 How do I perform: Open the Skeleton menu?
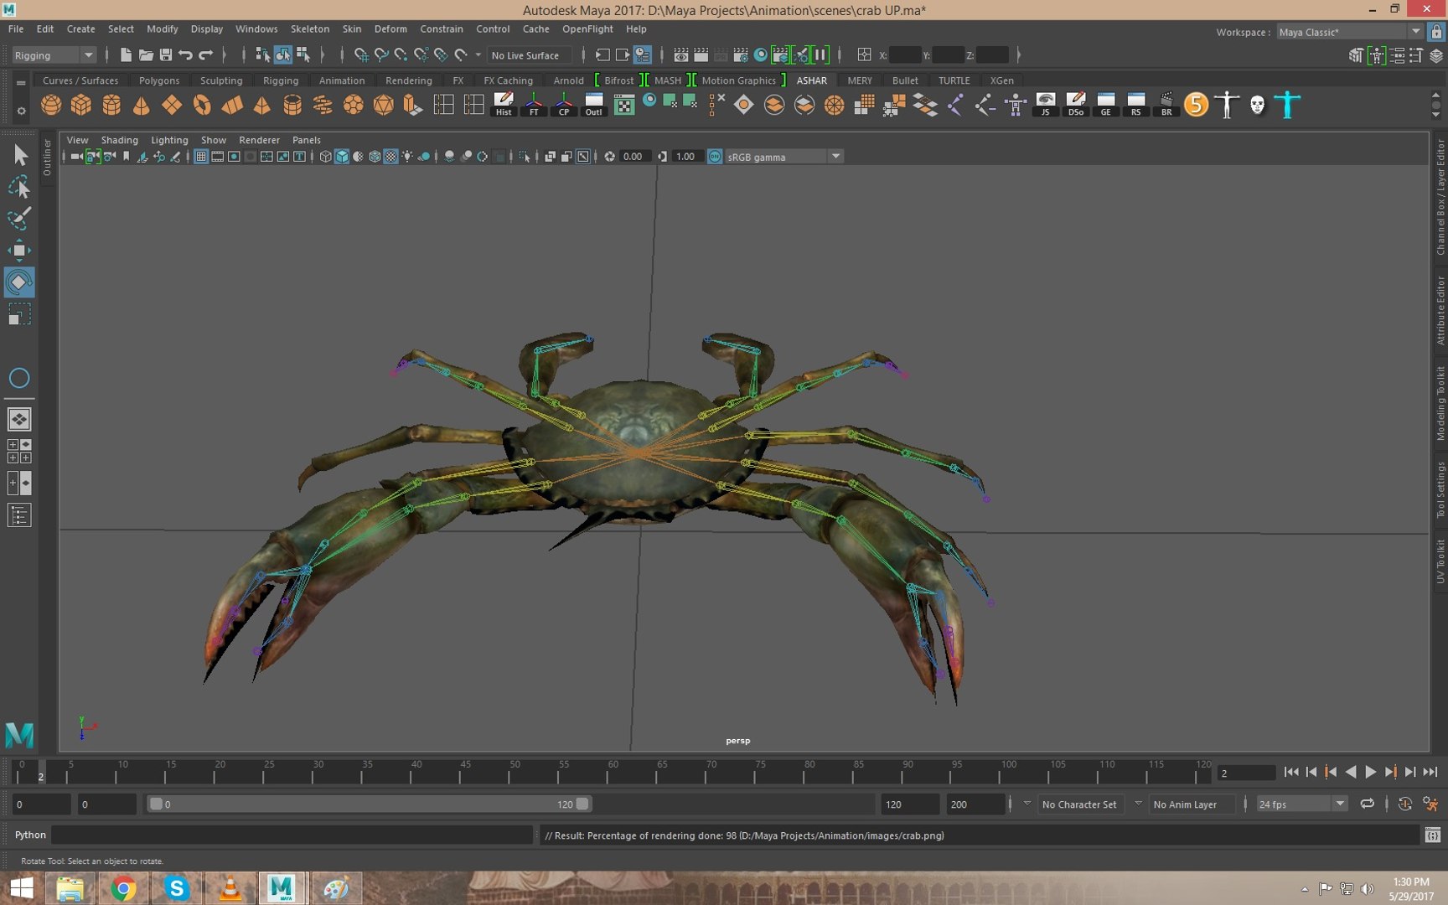(x=310, y=28)
